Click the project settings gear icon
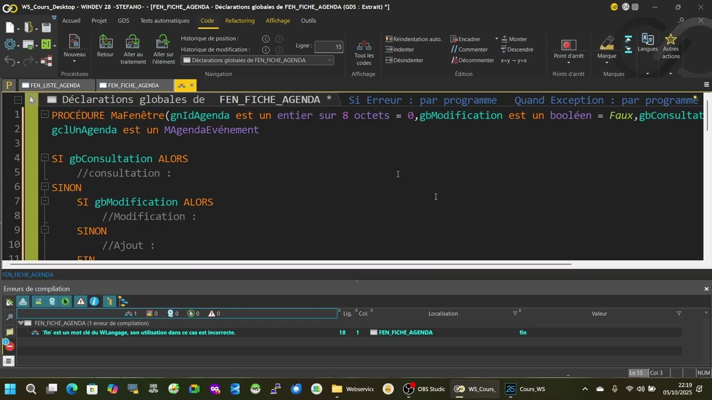The height and width of the screenshot is (400, 712). point(9,44)
